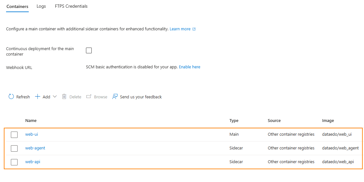
Task: Click the Name column header
Action: (31, 121)
